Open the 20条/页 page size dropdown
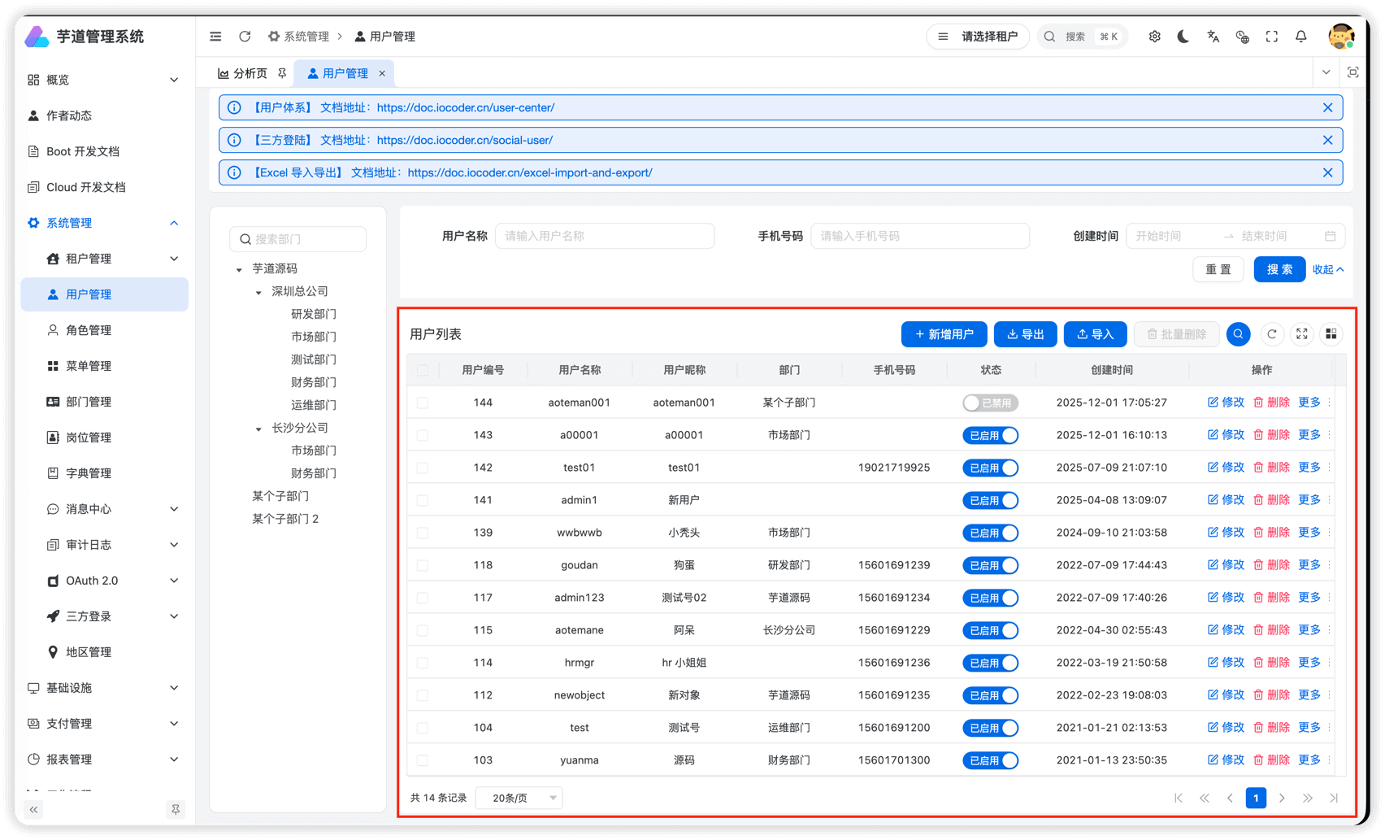The image size is (1385, 840). pos(519,798)
